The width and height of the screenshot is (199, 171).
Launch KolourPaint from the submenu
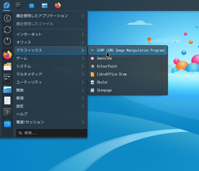click(x=128, y=66)
